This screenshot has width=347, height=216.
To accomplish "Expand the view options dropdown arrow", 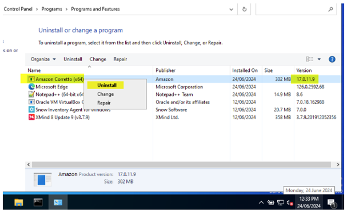I will [319, 59].
